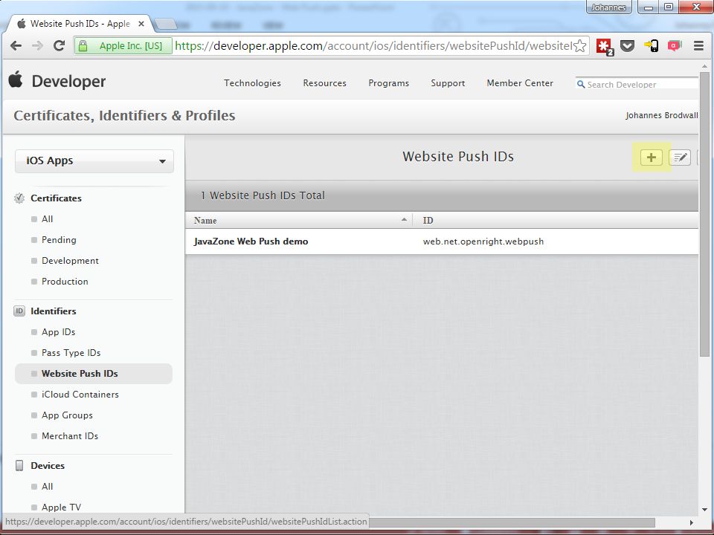Click the green padlock Apple Inc. security badge
The height and width of the screenshot is (535, 714).
point(123,45)
